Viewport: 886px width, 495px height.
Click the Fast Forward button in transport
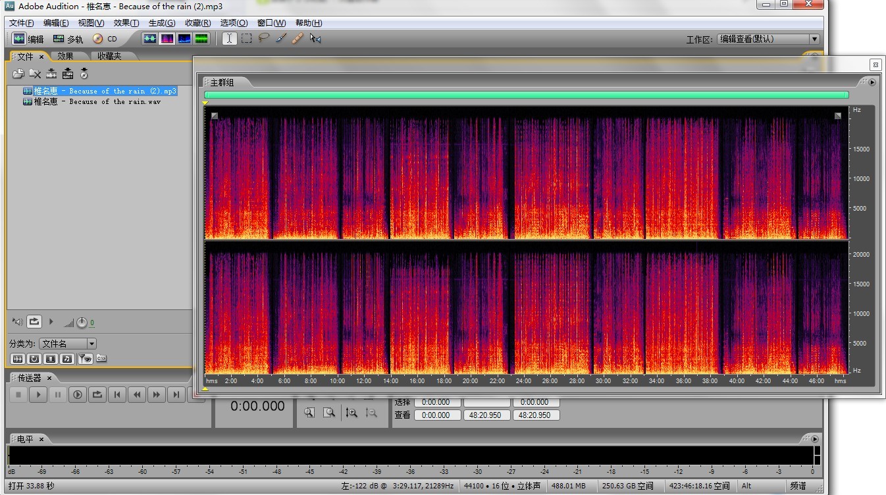tap(157, 394)
